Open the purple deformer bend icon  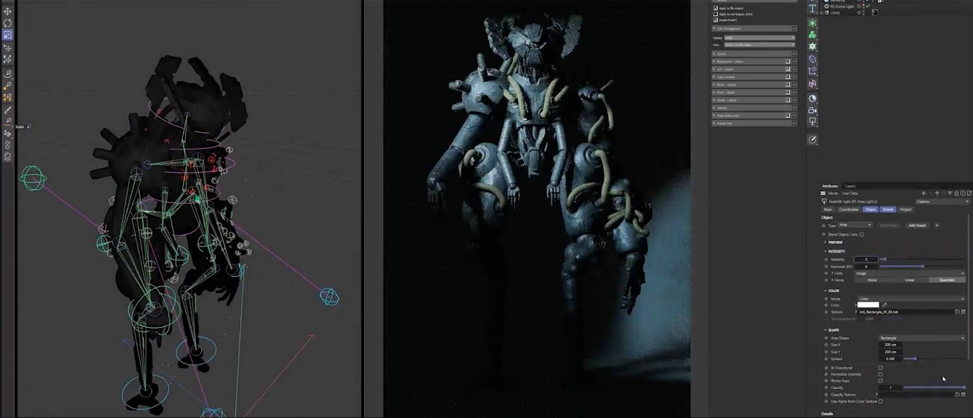(812, 59)
